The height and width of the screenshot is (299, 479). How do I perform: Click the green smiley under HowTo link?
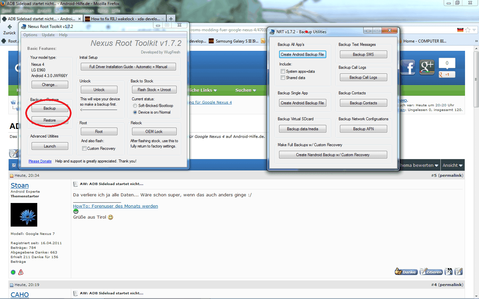click(76, 211)
